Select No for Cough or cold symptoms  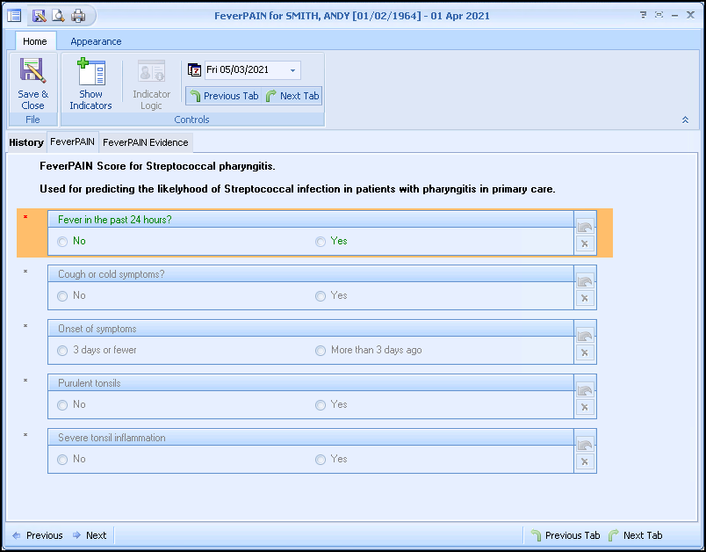click(x=62, y=296)
